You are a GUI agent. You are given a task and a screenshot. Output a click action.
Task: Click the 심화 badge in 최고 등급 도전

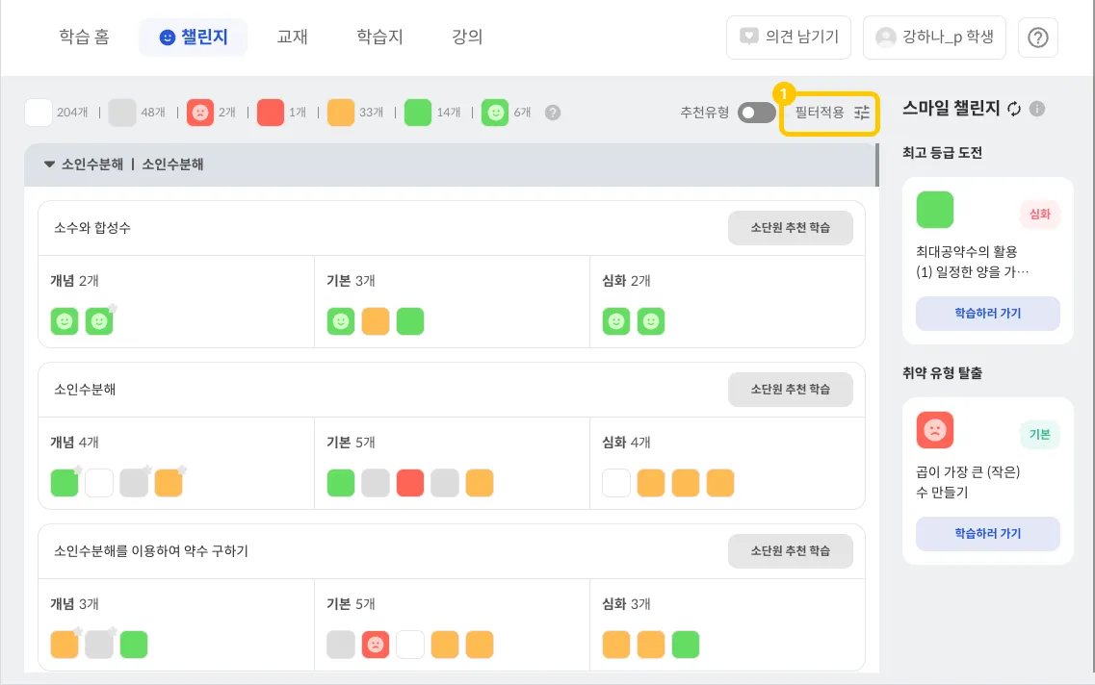click(x=1040, y=215)
